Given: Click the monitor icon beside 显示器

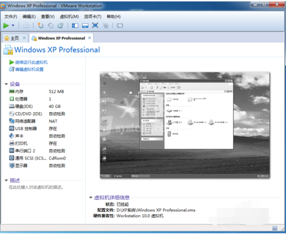Looking at the screenshot, I should [12, 165].
